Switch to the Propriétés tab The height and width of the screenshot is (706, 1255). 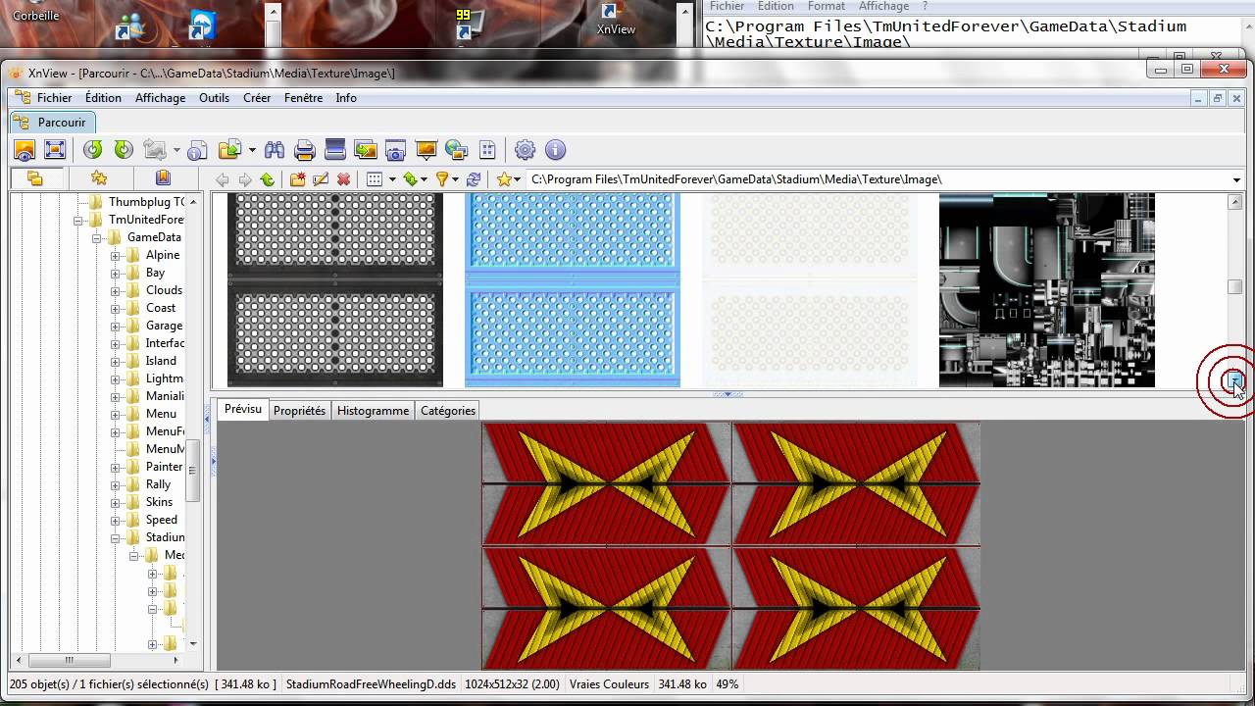(x=299, y=411)
